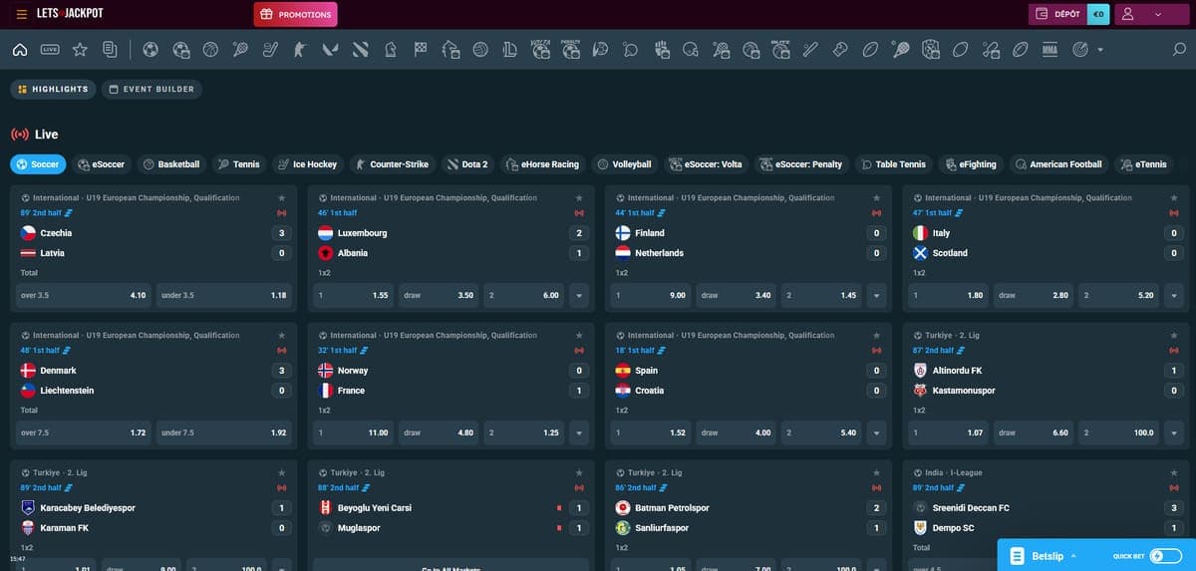1196x571 pixels.
Task: Favorite the Luxembourg vs Albania match star
Action: tap(579, 198)
